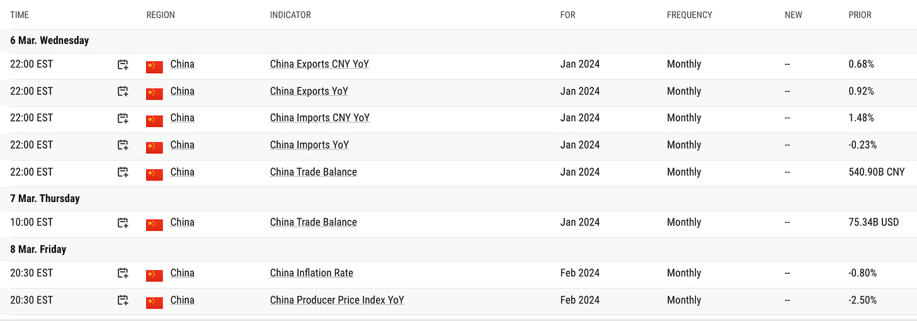The image size is (917, 321).
Task: Click the FOR column header
Action: (567, 15)
